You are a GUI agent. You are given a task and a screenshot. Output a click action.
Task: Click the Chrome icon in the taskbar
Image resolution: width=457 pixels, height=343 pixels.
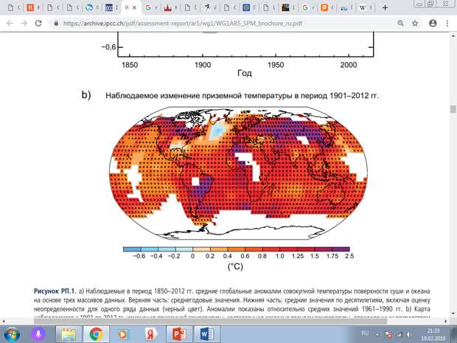[x=96, y=334]
